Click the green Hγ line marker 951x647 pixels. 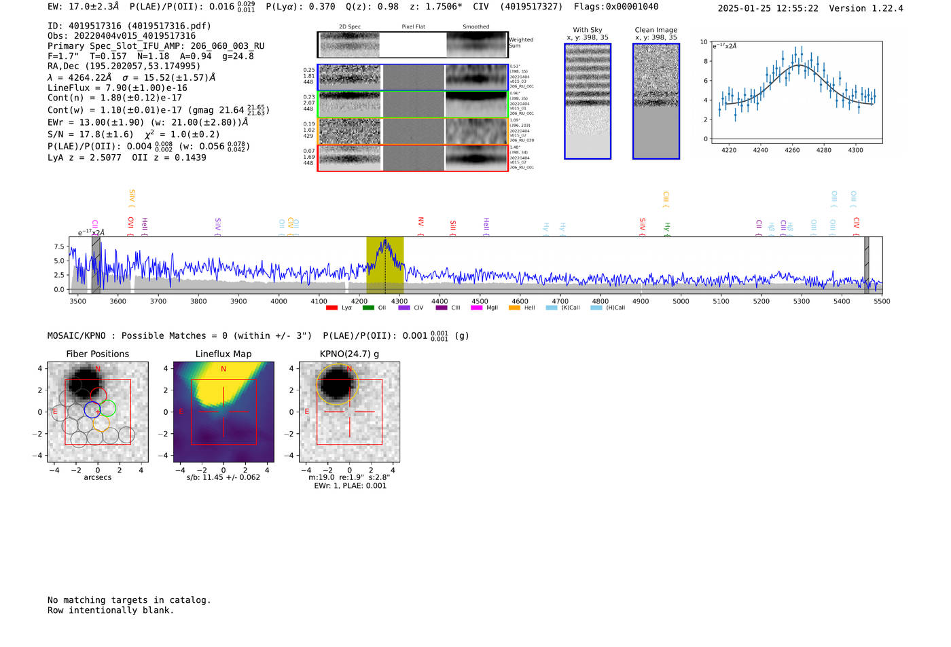click(667, 229)
